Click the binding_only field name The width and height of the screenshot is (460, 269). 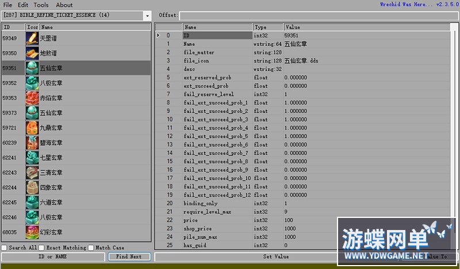pos(200,204)
